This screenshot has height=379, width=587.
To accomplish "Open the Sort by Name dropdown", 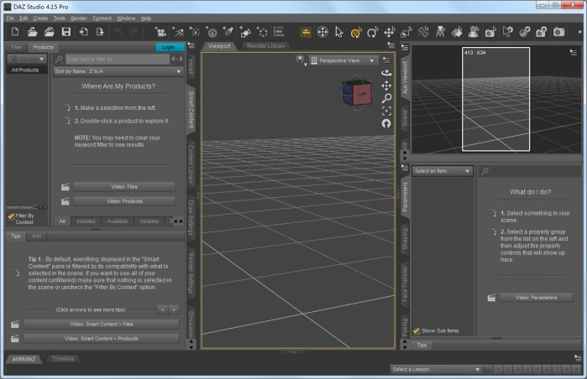I will pos(118,71).
